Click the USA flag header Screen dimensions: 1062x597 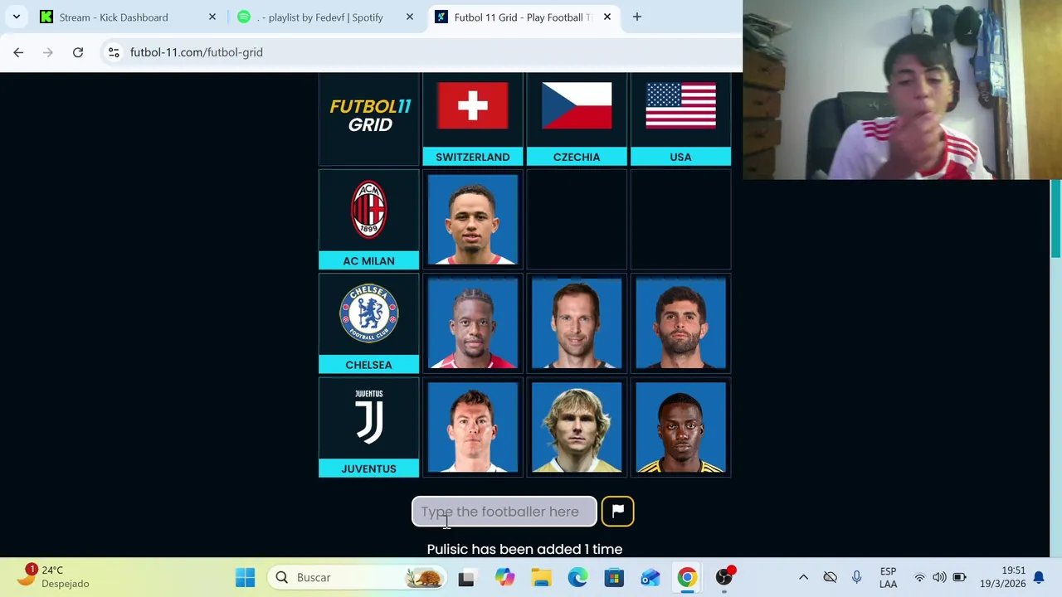[680, 105]
